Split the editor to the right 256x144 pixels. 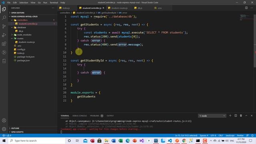[x=246, y=8]
